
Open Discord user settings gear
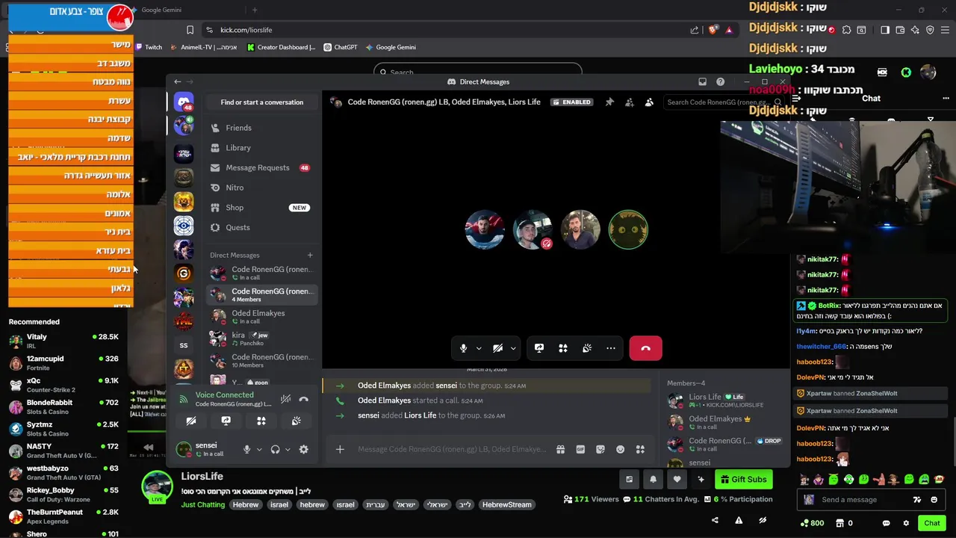coord(303,449)
